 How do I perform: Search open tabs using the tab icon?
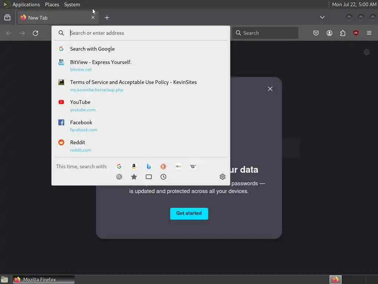[x=149, y=177]
